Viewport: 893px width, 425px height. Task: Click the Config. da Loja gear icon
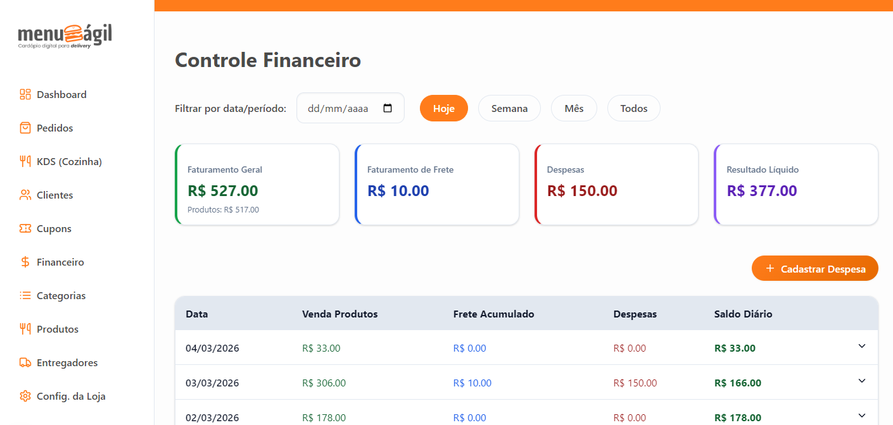[x=25, y=397]
